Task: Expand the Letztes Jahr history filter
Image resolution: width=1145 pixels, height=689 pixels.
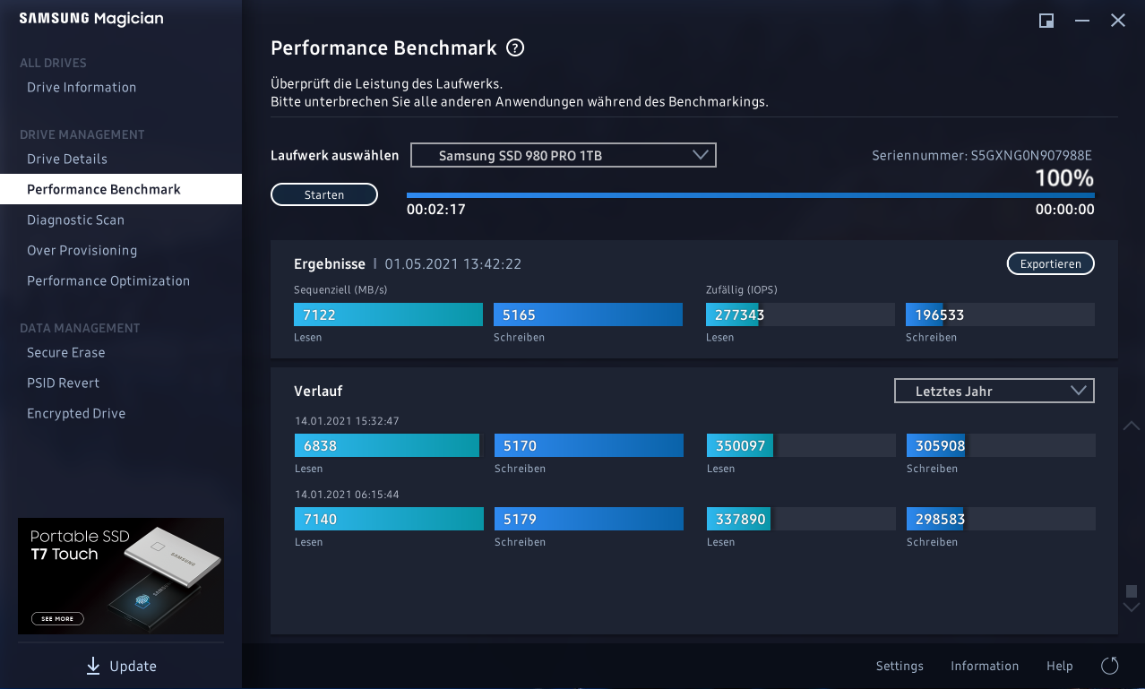Action: [x=994, y=391]
